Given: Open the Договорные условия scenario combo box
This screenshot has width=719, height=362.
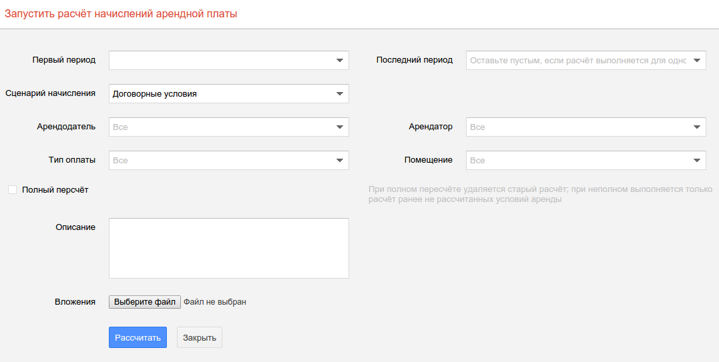Looking at the screenshot, I should [220, 94].
